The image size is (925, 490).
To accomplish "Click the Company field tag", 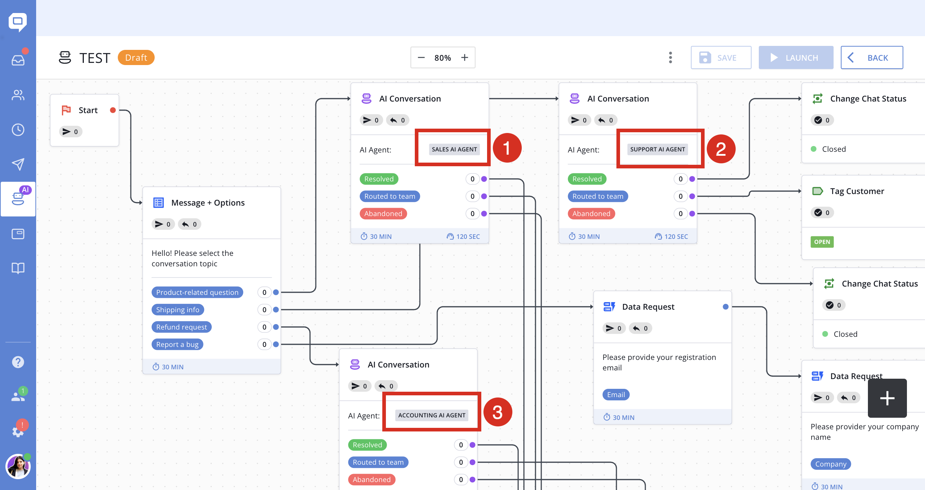I will point(831,464).
